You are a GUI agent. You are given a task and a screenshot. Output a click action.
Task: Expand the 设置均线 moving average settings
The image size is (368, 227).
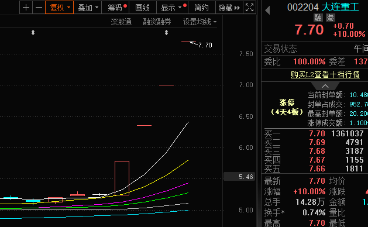click(x=200, y=22)
